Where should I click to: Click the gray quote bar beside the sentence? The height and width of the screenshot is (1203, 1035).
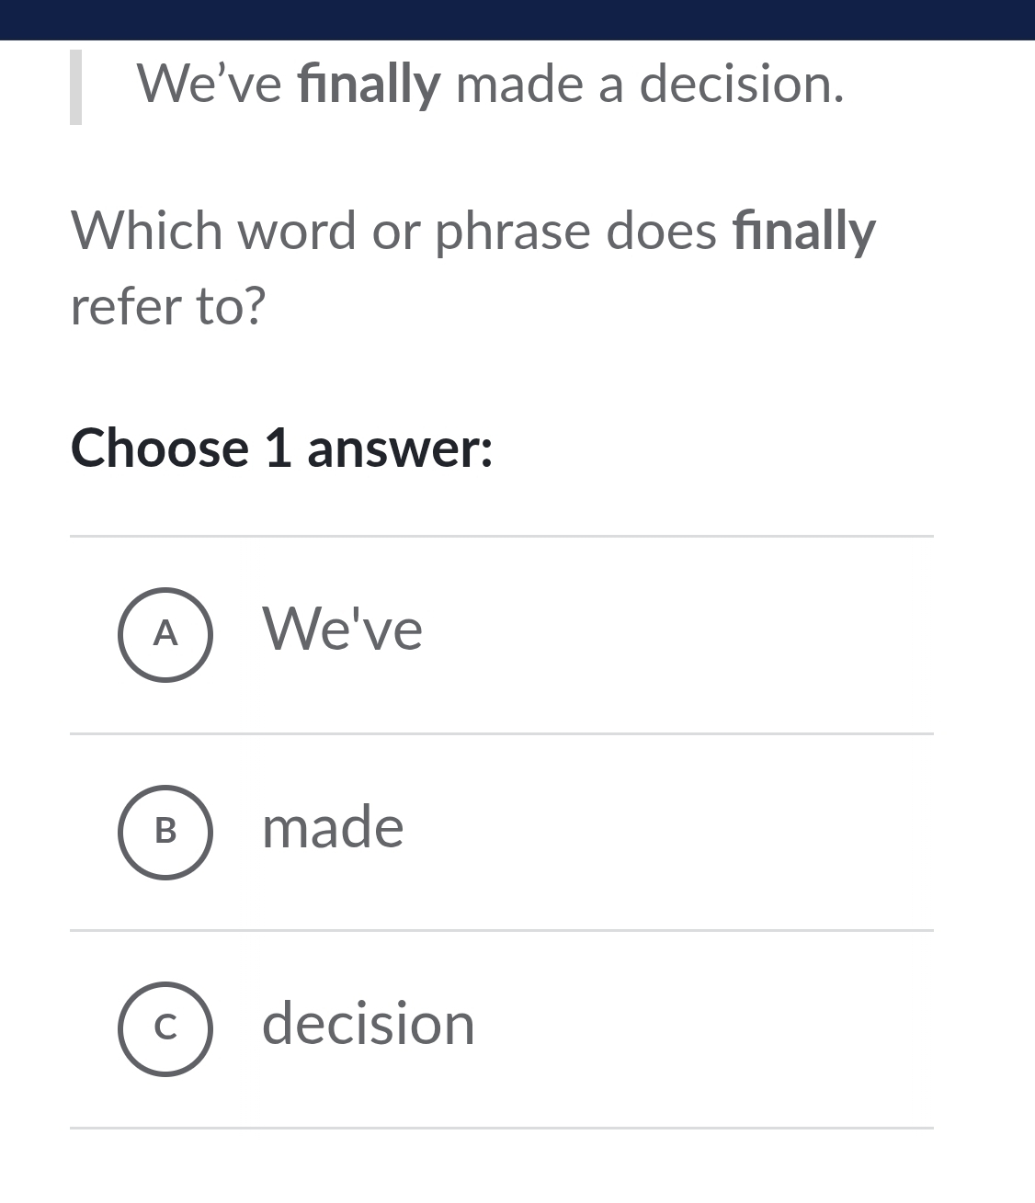point(76,87)
